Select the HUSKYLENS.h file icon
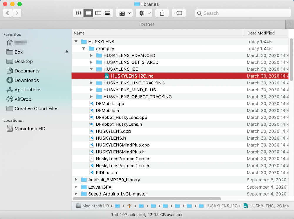 91,138
